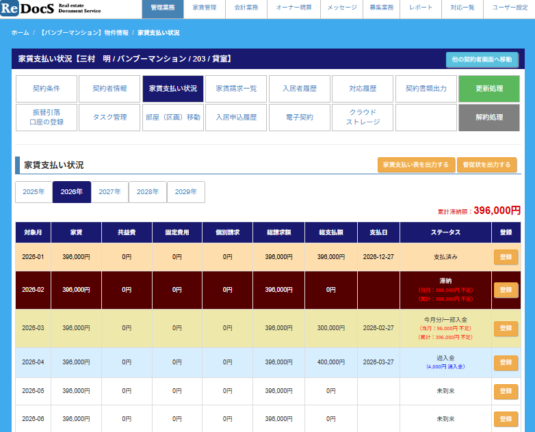
Task: Click the green 更新処理 button
Action: [x=488, y=89]
